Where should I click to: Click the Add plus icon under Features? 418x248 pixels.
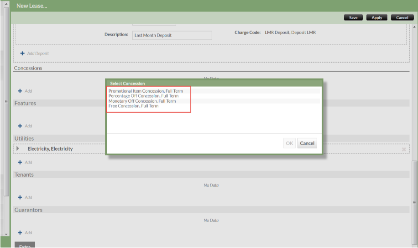(x=20, y=126)
